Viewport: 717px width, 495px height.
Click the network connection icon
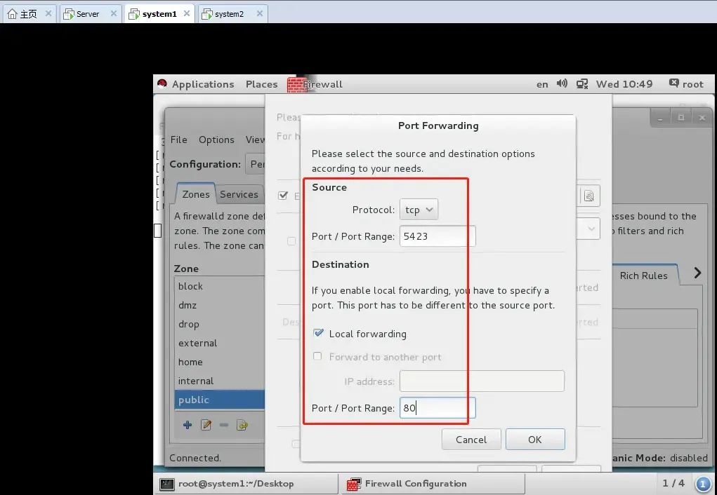coord(582,84)
